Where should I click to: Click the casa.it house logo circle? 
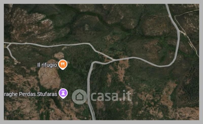(x=79, y=97)
